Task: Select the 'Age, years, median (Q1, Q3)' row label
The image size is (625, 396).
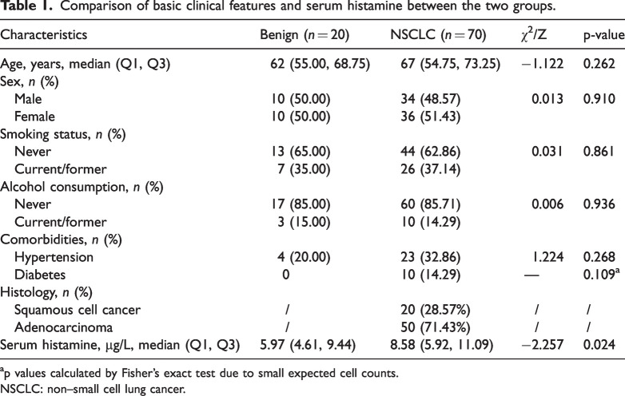Action: tap(90, 64)
